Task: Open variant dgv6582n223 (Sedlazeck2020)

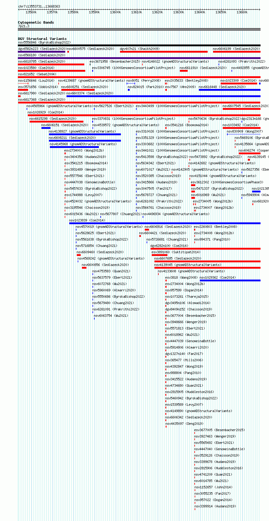Action: (x=42, y=49)
